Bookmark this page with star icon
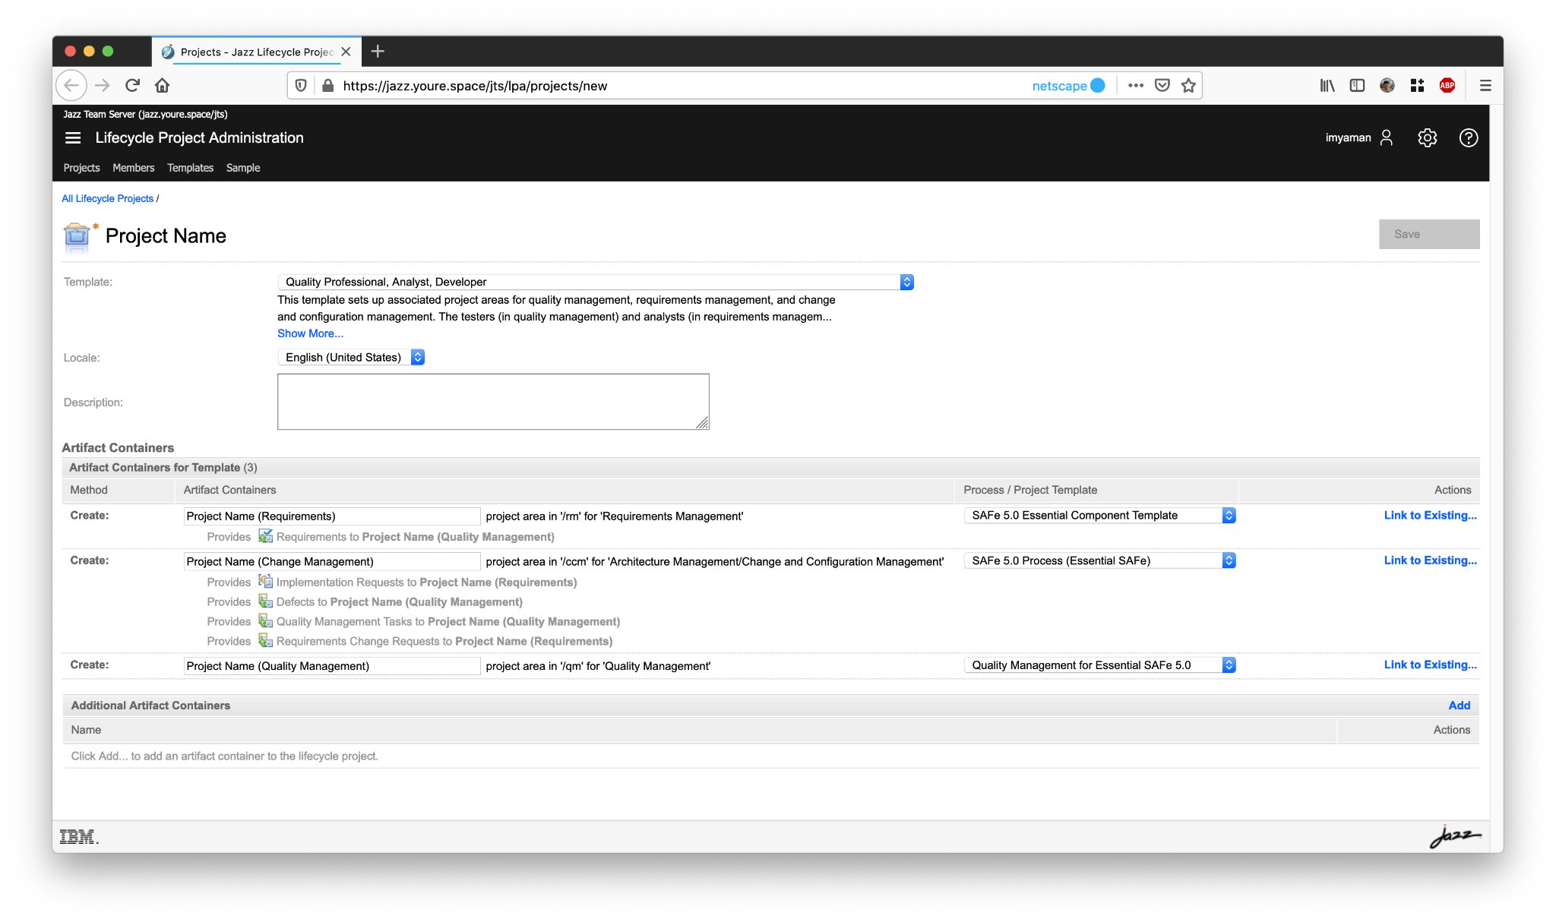 [x=1188, y=86]
